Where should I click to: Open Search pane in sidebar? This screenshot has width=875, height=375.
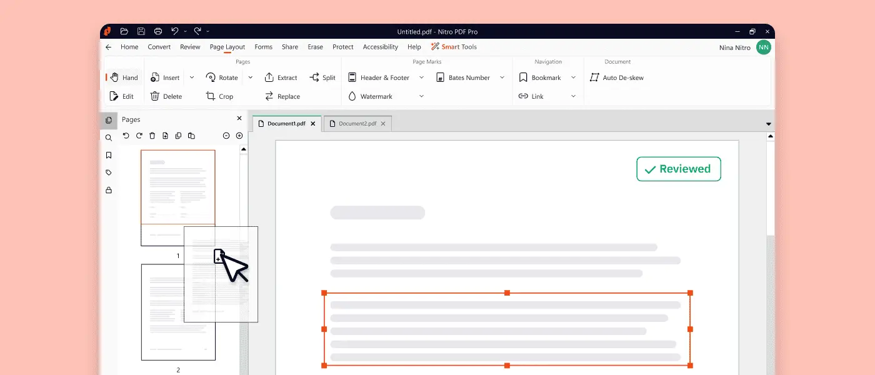(x=109, y=137)
